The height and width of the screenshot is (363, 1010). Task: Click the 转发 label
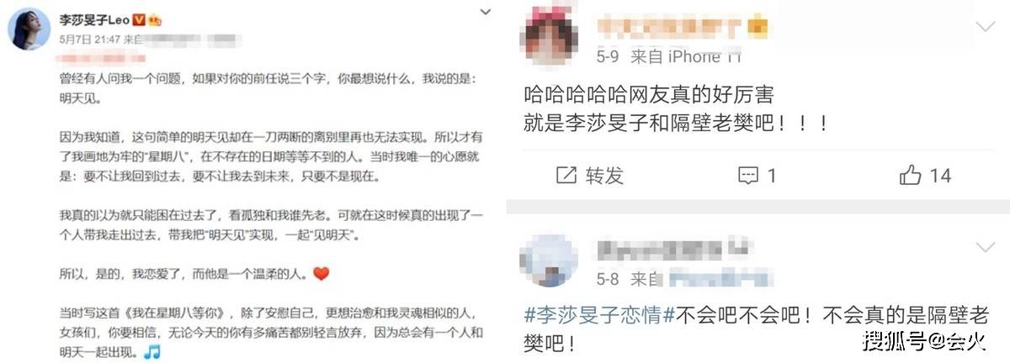tap(604, 176)
